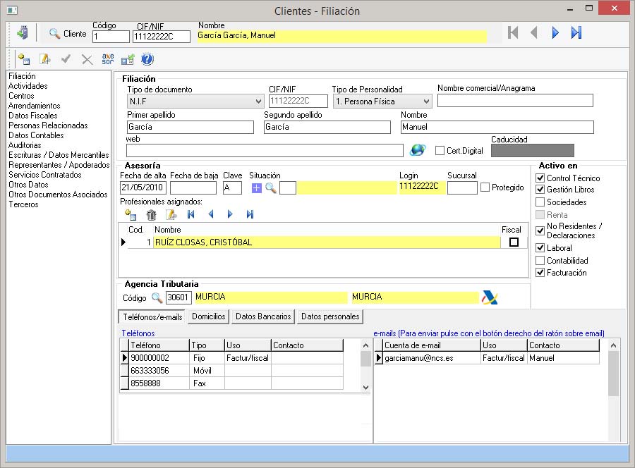Image resolution: width=635 pixels, height=468 pixels.
Task: Go to the last client record
Action: pos(576,32)
